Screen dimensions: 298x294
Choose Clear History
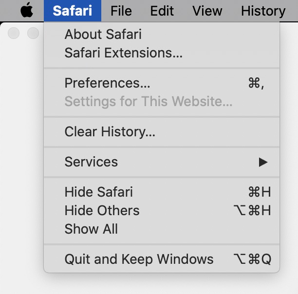tap(110, 132)
